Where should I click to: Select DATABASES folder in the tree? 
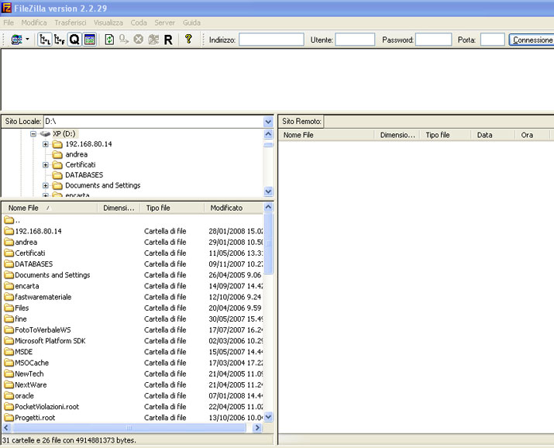point(84,175)
